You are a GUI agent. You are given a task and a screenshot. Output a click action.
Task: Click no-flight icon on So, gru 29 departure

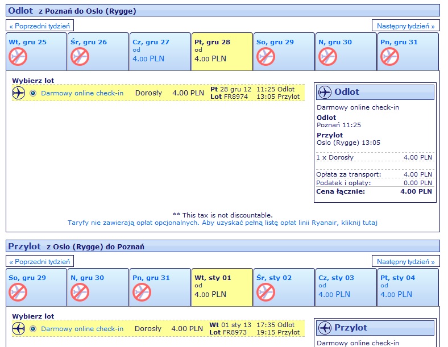(266, 56)
